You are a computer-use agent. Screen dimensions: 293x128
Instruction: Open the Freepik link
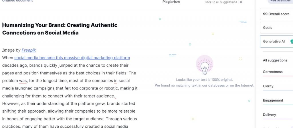tap(29, 50)
